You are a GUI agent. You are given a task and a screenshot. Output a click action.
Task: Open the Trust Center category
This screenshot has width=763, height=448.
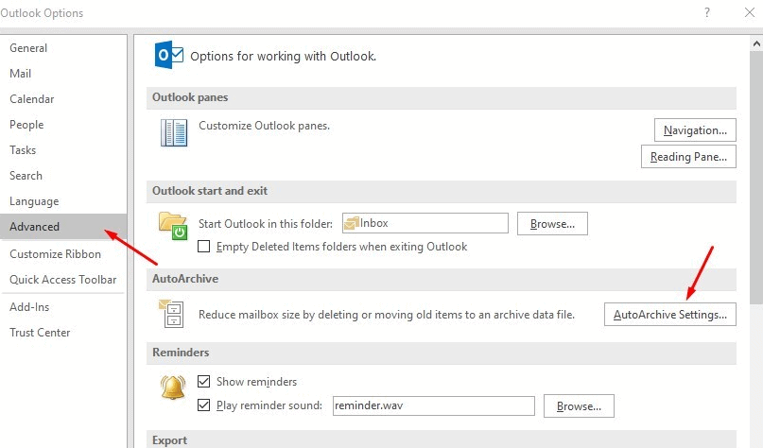[63, 333]
